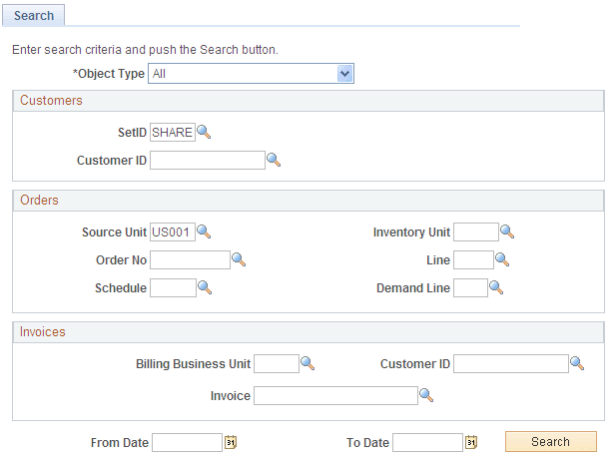Screen dimensions: 614x458
Task: Open the Line field lookup
Action: pos(502,260)
